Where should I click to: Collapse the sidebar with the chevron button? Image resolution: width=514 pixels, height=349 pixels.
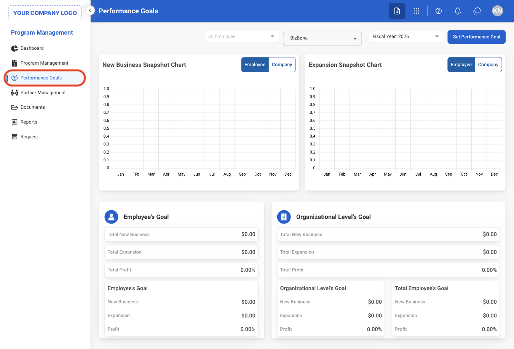(x=90, y=10)
